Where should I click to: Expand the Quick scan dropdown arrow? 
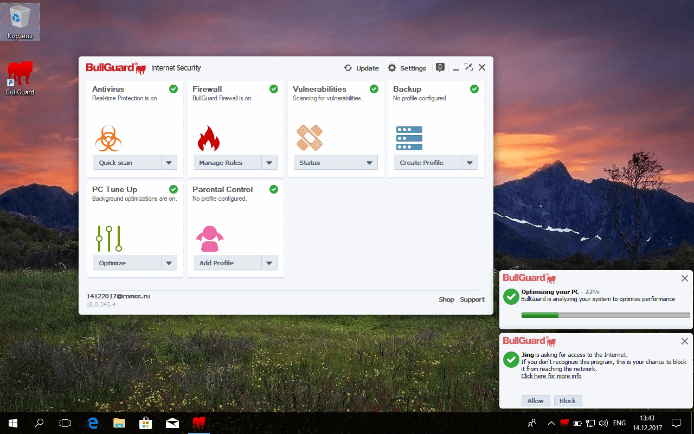pyautogui.click(x=169, y=162)
